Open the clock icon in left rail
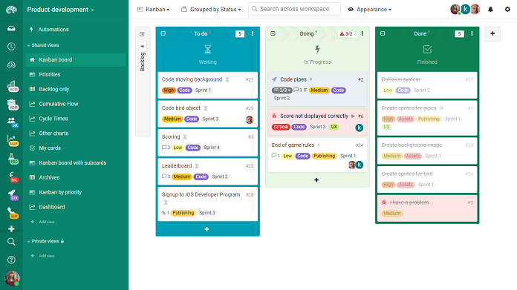Viewport: 517px width, 290px height. [x=11, y=47]
